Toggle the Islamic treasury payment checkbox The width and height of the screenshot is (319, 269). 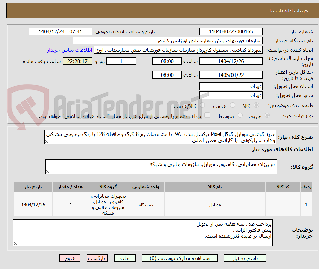pyautogui.click(x=207, y=115)
